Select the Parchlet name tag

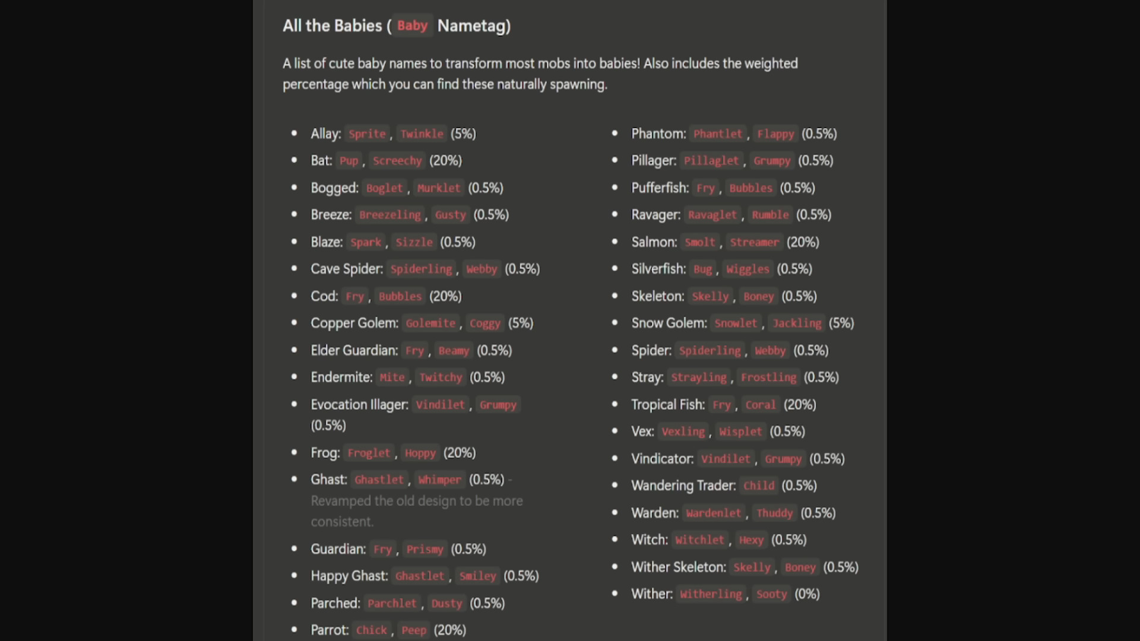pyautogui.click(x=392, y=604)
